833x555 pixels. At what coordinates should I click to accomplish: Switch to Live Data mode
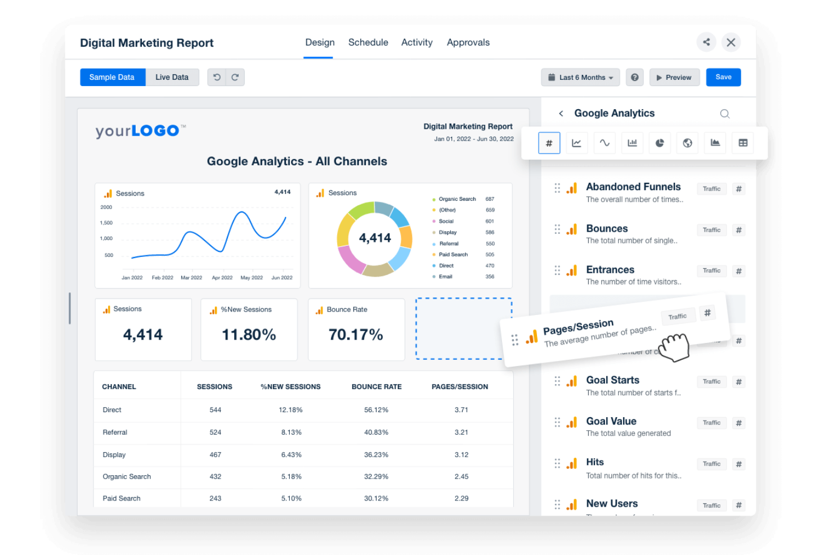pos(172,77)
